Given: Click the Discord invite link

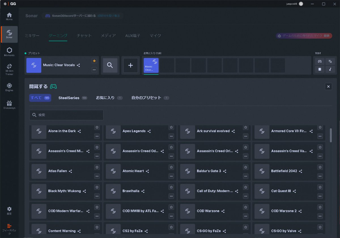Looking at the screenshot, I should click(x=109, y=16).
